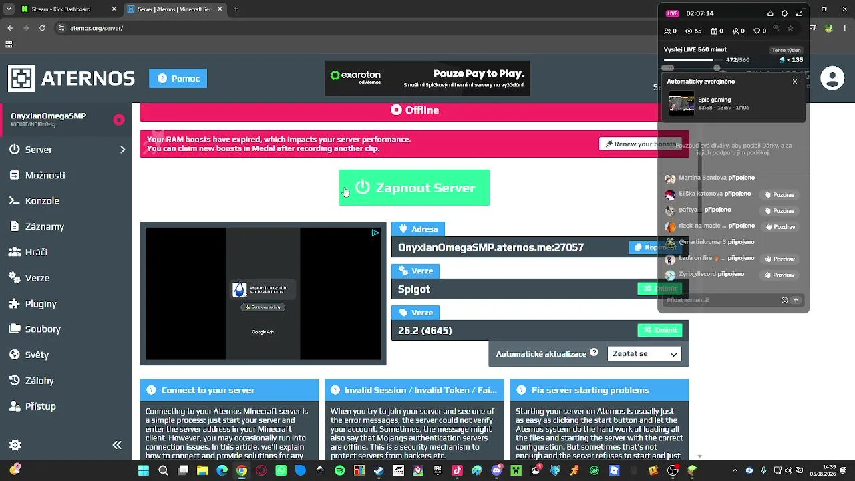Greet paftya__ with Pozdrav
The image size is (855, 481).
tap(780, 211)
